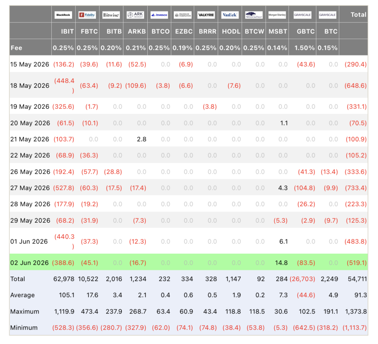378x344 pixels.
Task: Click the 18 May 2026 date cell
Action: pos(30,86)
